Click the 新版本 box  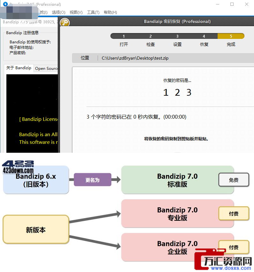36,230
